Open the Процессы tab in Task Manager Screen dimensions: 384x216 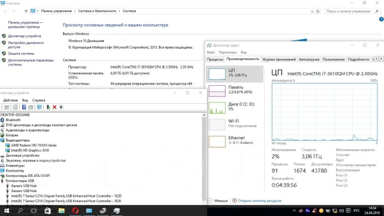[215, 59]
